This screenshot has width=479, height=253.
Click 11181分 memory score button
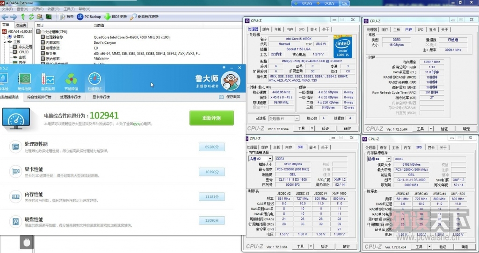click(212, 197)
